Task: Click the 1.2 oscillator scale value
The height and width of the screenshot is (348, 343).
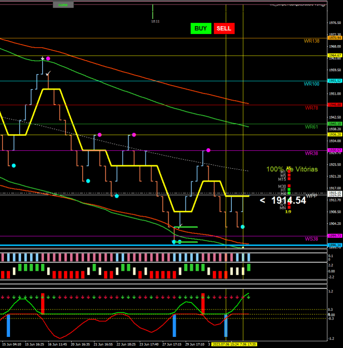Action: (331, 291)
